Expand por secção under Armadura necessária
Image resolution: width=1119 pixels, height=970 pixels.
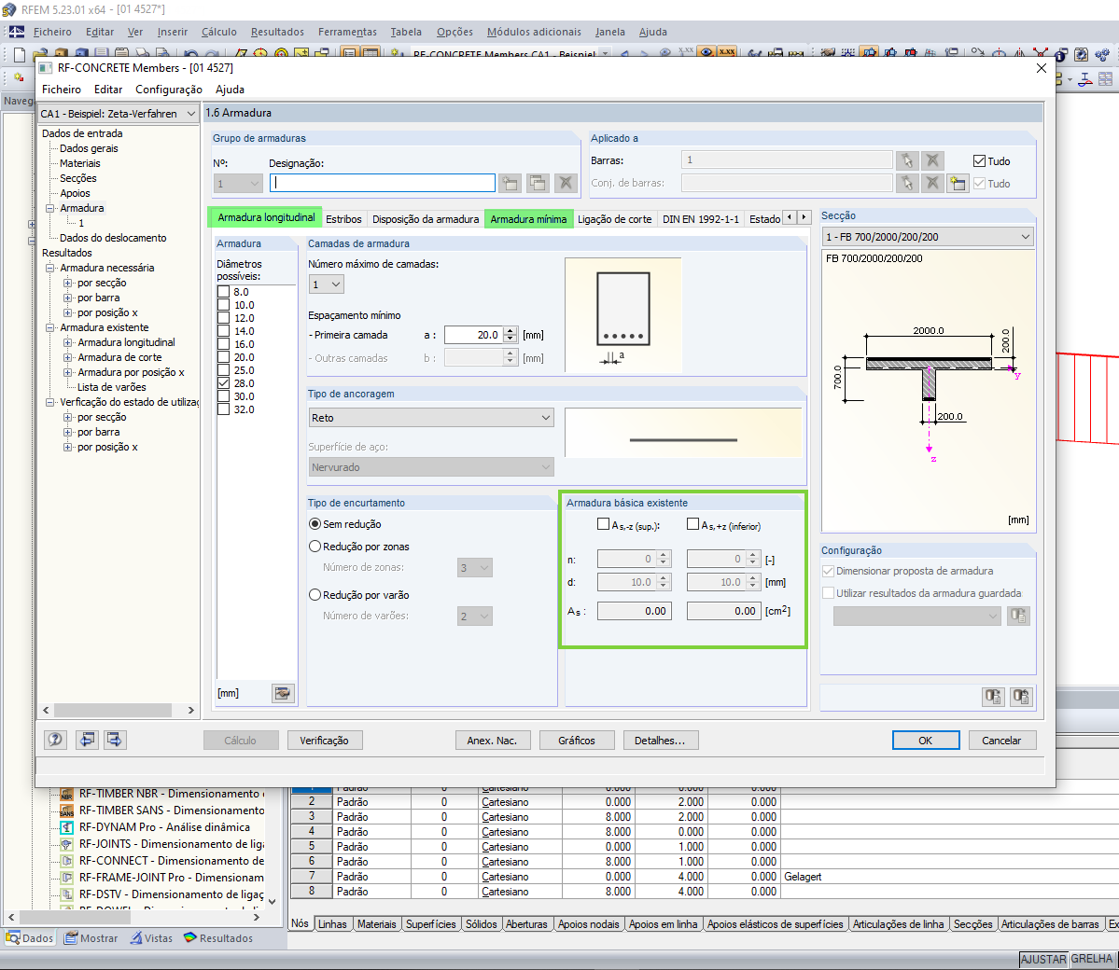click(68, 284)
